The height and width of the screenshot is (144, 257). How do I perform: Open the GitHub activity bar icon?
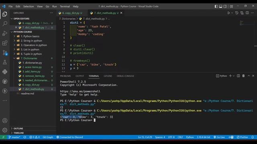(x=5, y=81)
